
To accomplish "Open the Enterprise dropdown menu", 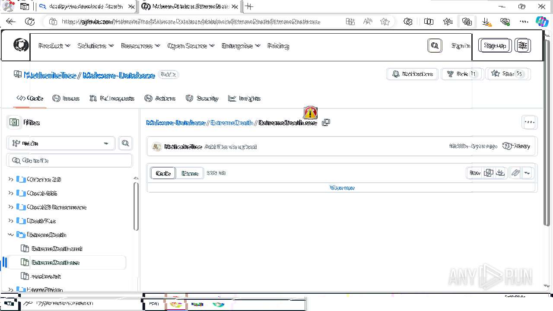I will pyautogui.click(x=241, y=46).
